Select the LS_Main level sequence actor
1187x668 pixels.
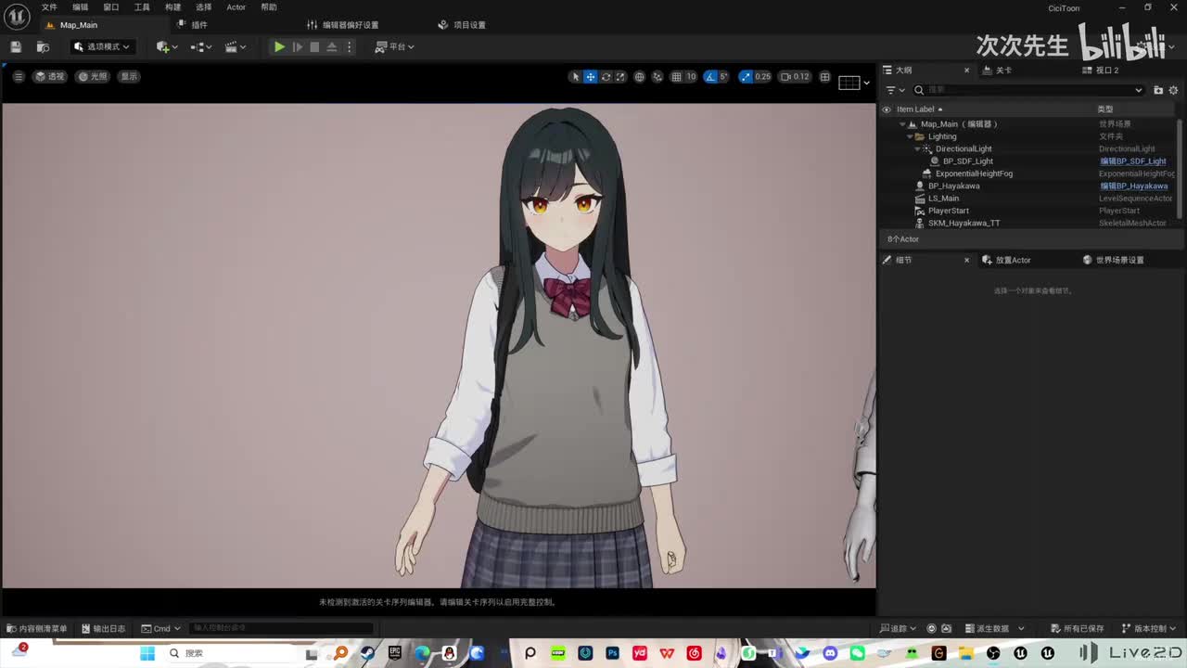coord(943,199)
